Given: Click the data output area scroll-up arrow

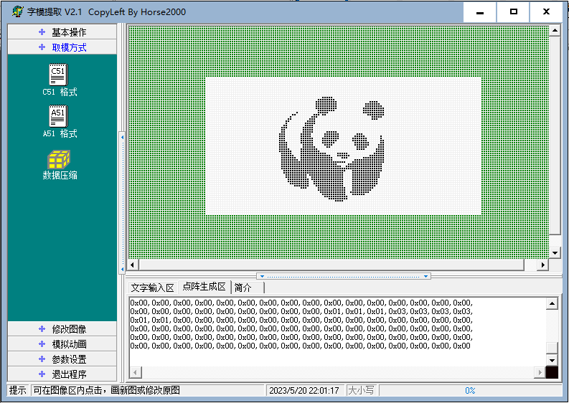Looking at the screenshot, I should [x=552, y=303].
